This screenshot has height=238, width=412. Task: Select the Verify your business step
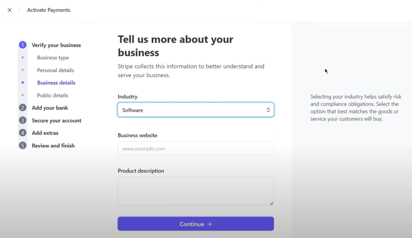tap(56, 45)
